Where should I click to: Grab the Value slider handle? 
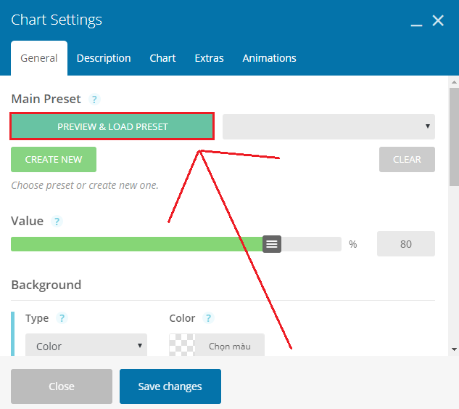pyautogui.click(x=272, y=244)
